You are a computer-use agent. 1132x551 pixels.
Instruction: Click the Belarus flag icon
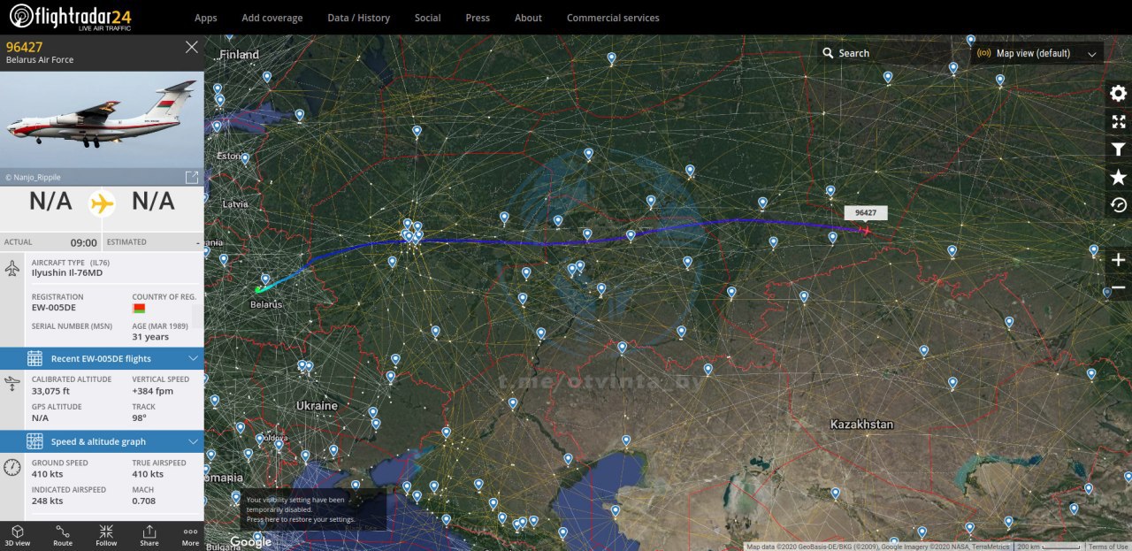point(139,308)
